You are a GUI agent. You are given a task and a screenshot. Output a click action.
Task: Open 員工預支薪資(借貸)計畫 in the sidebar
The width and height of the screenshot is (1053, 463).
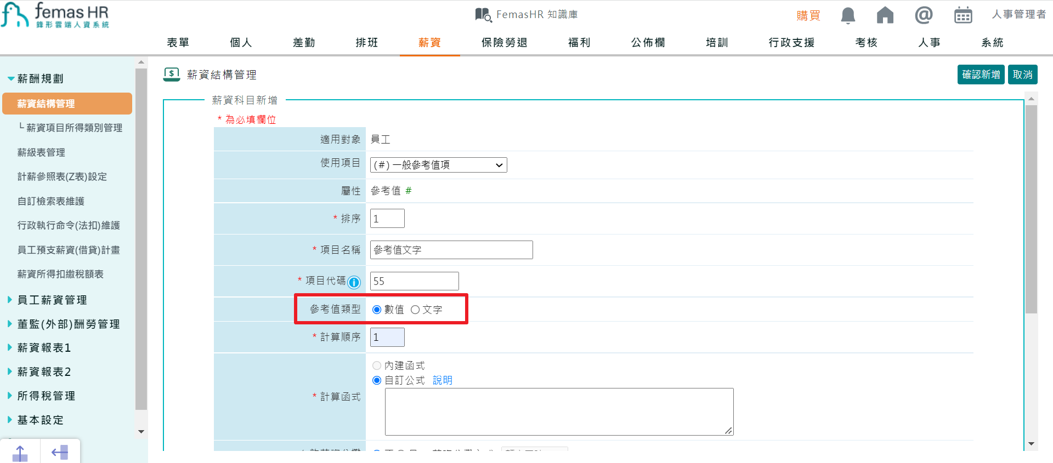[69, 250]
